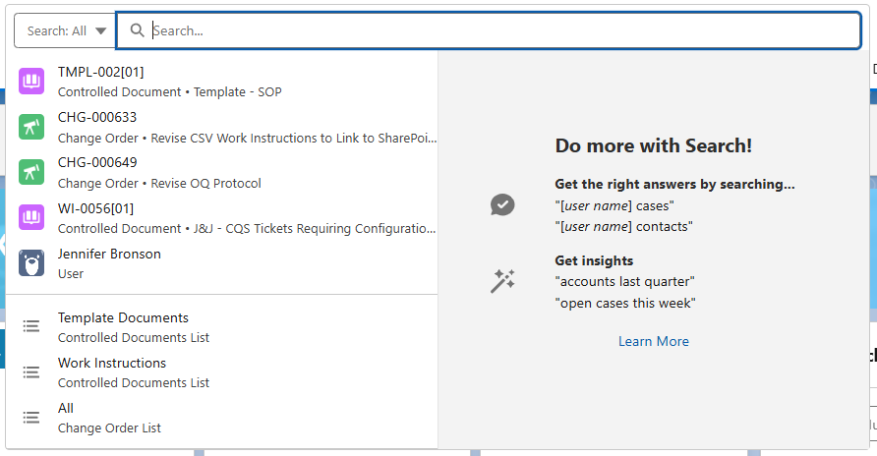This screenshot has width=877, height=456.
Task: Open the Learn More link
Action: tap(653, 341)
